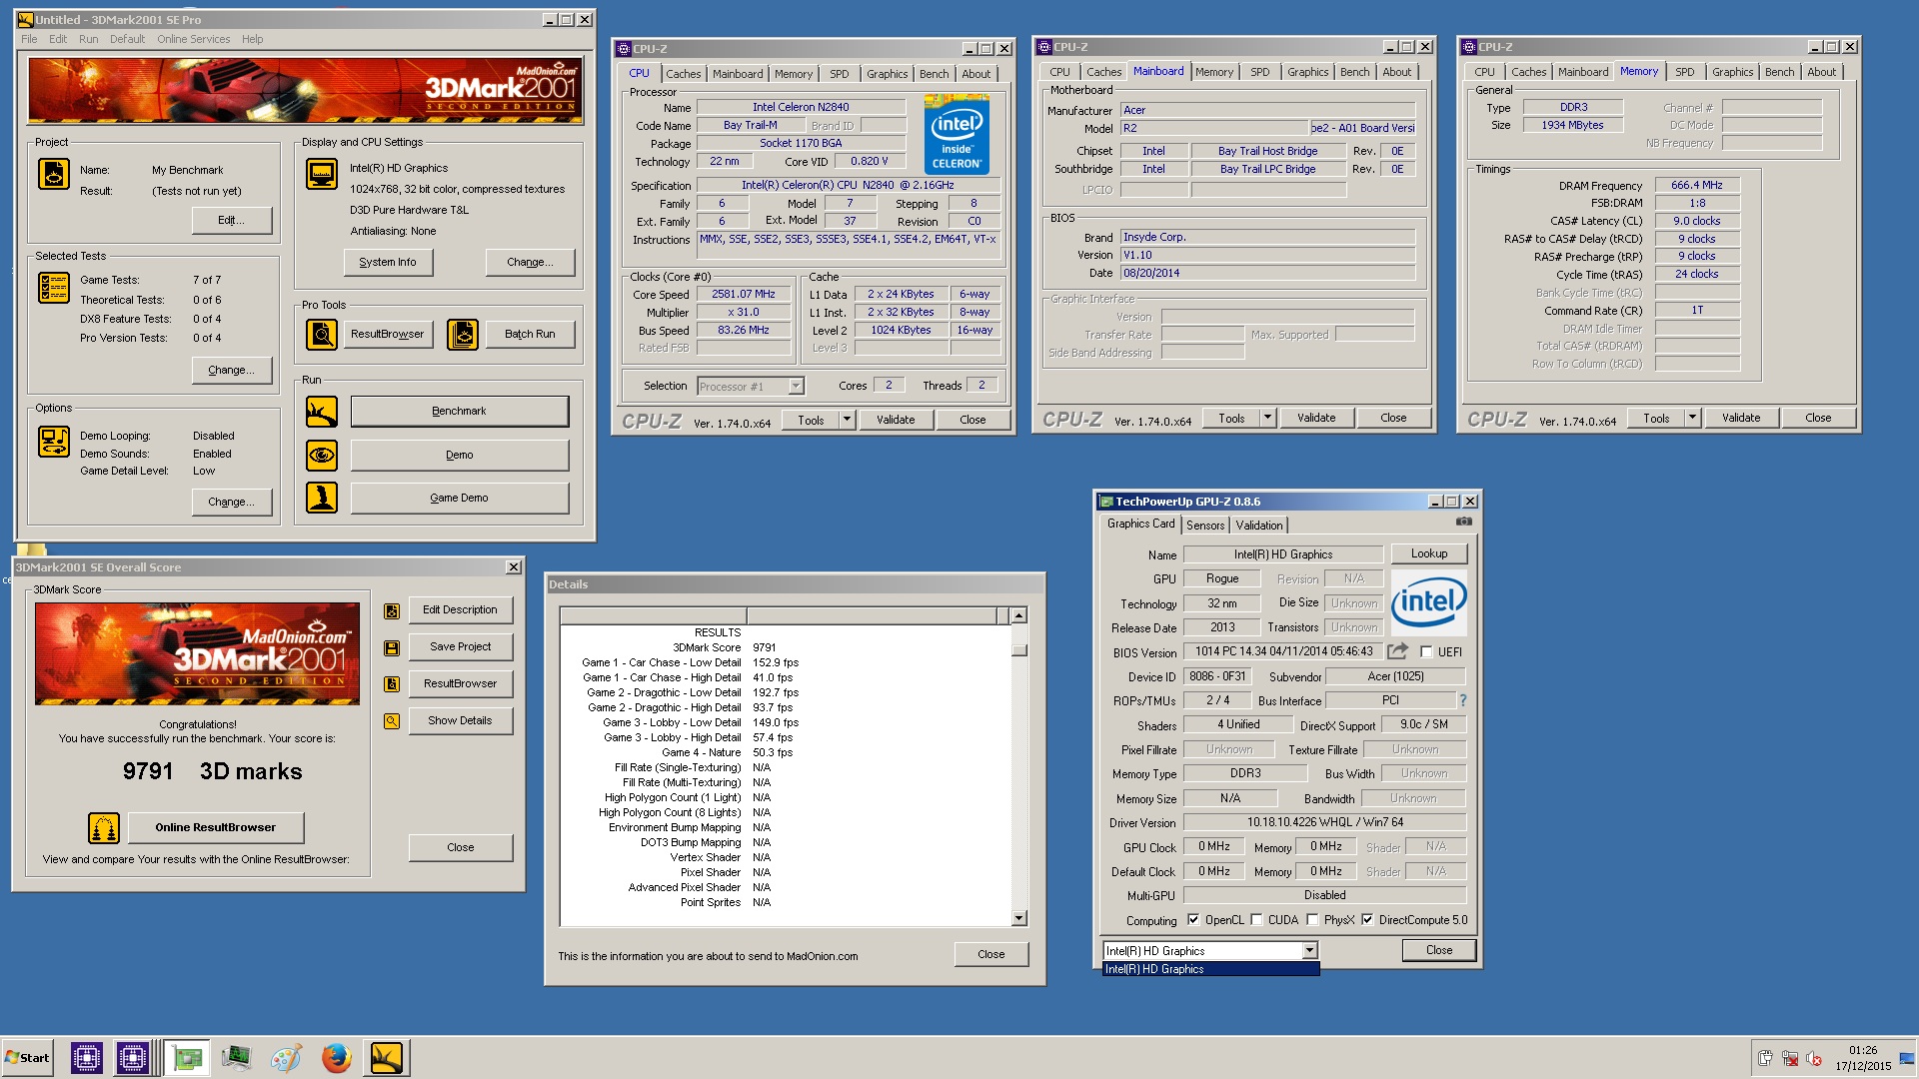
Task: Open Processor #1 selection dropdown in CPU-Z
Action: click(751, 386)
